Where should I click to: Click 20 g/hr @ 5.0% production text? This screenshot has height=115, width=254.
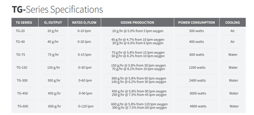pyautogui.click(x=138, y=31)
